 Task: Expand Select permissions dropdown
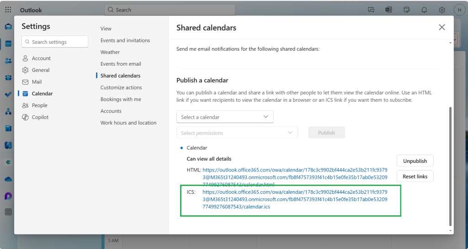pos(237,133)
